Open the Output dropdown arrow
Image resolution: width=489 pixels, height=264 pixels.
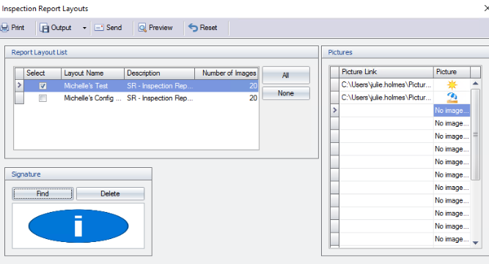click(84, 28)
